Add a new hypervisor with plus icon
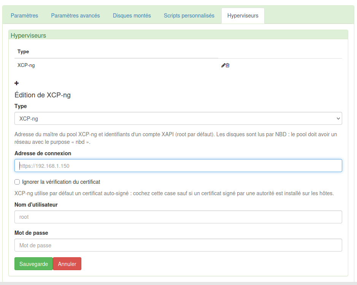The image size is (357, 285). 17,83
